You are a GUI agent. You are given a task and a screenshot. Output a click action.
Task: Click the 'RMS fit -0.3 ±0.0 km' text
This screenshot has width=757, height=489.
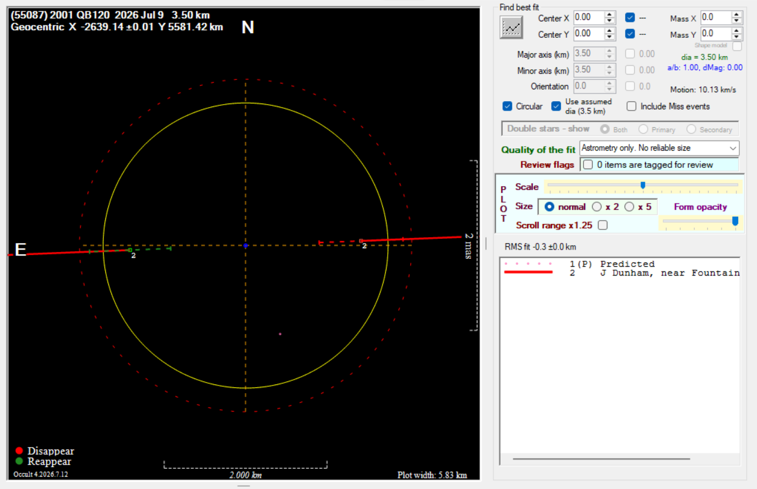pyautogui.click(x=540, y=247)
